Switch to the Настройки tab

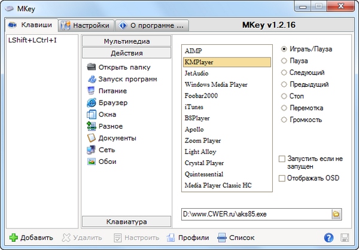point(86,26)
